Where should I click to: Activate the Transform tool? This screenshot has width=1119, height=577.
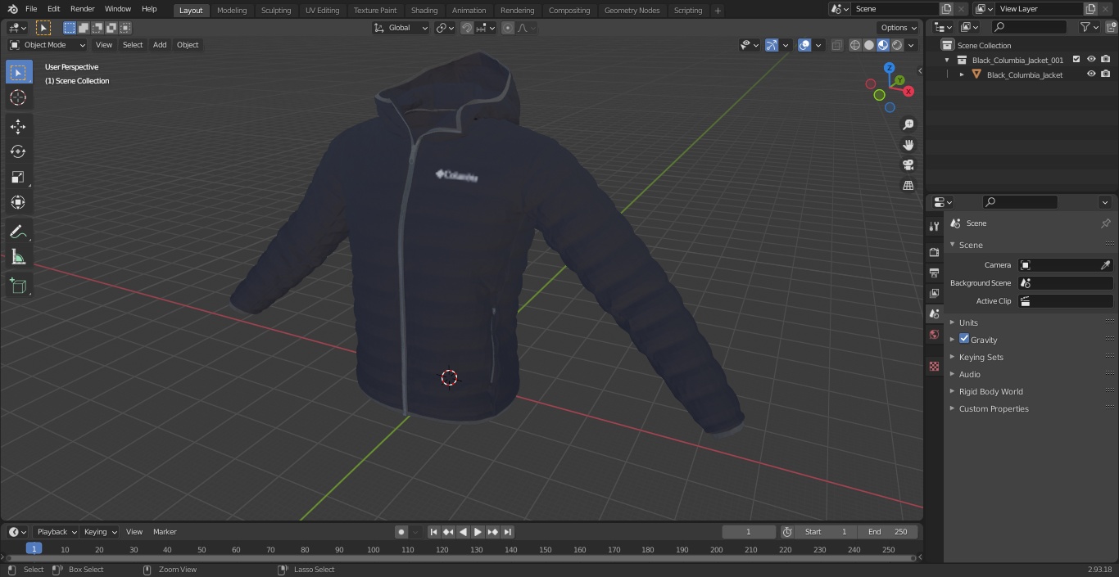[18, 202]
